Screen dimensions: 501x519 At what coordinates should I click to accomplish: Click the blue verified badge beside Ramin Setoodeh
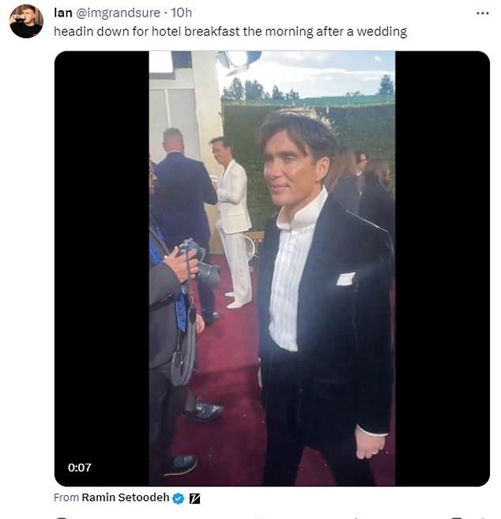pos(179,498)
